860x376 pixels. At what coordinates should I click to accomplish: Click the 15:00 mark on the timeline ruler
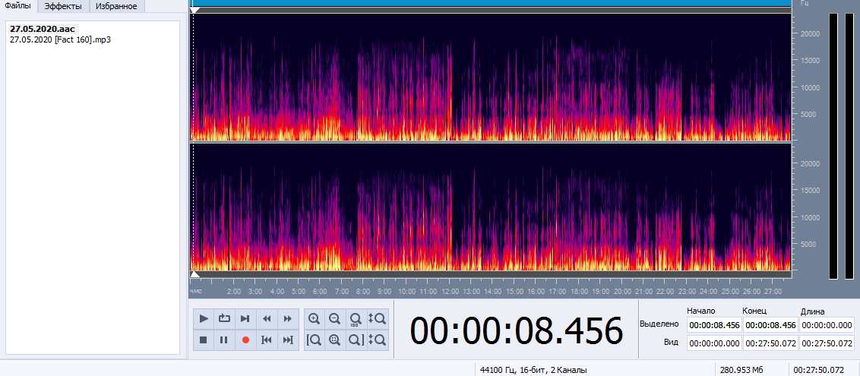tap(514, 292)
